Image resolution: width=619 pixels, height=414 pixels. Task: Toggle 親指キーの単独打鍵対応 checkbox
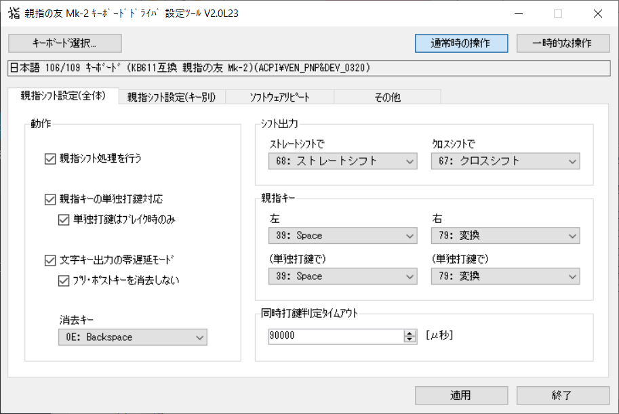click(49, 199)
